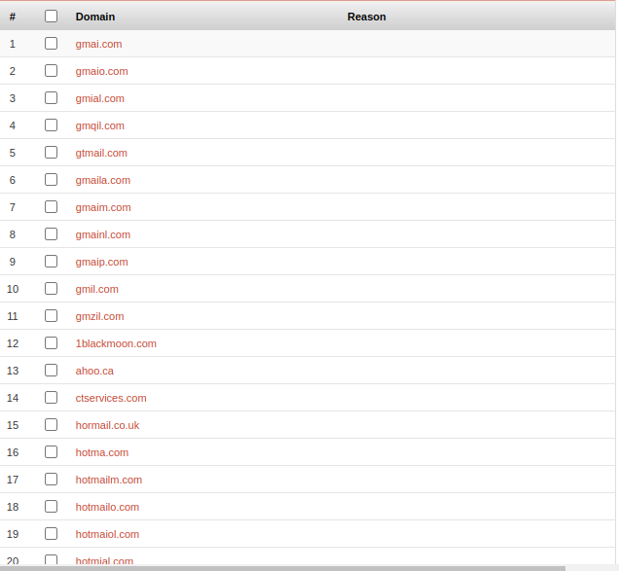Check the gmaim.com row box
This screenshot has width=619, height=571.
(x=51, y=207)
